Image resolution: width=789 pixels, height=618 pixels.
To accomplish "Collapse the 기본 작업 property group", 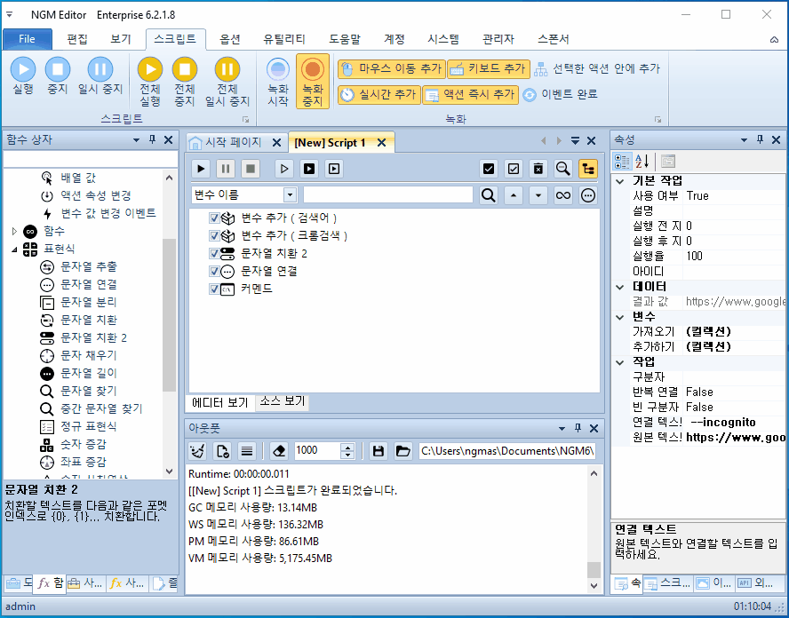I will pyautogui.click(x=620, y=181).
